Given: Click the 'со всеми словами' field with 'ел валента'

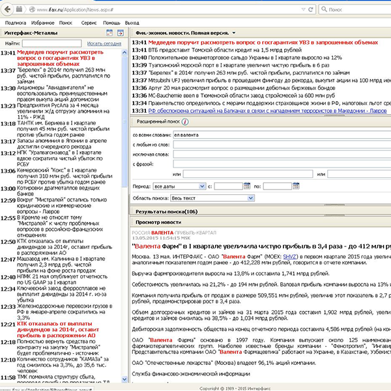Looking at the screenshot, I should click(x=282, y=135).
